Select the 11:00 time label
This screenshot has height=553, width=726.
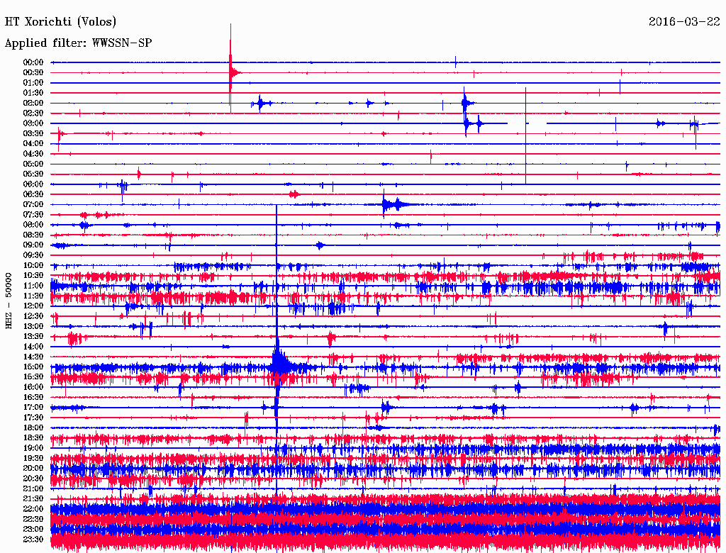coord(33,286)
